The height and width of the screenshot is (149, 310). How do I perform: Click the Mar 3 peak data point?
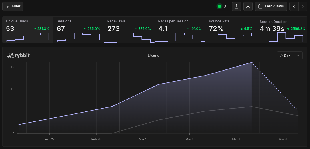(x=252, y=62)
